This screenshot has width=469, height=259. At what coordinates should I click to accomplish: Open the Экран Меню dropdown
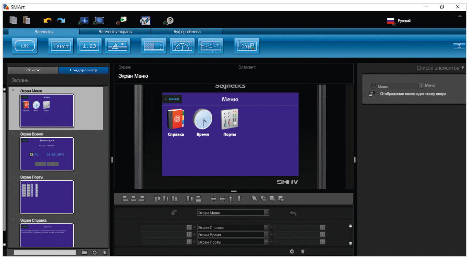click(233, 213)
